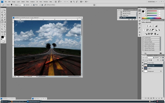Expand Curves Presets
Viewport: 165px width, 103px height.
(x=144, y=40)
